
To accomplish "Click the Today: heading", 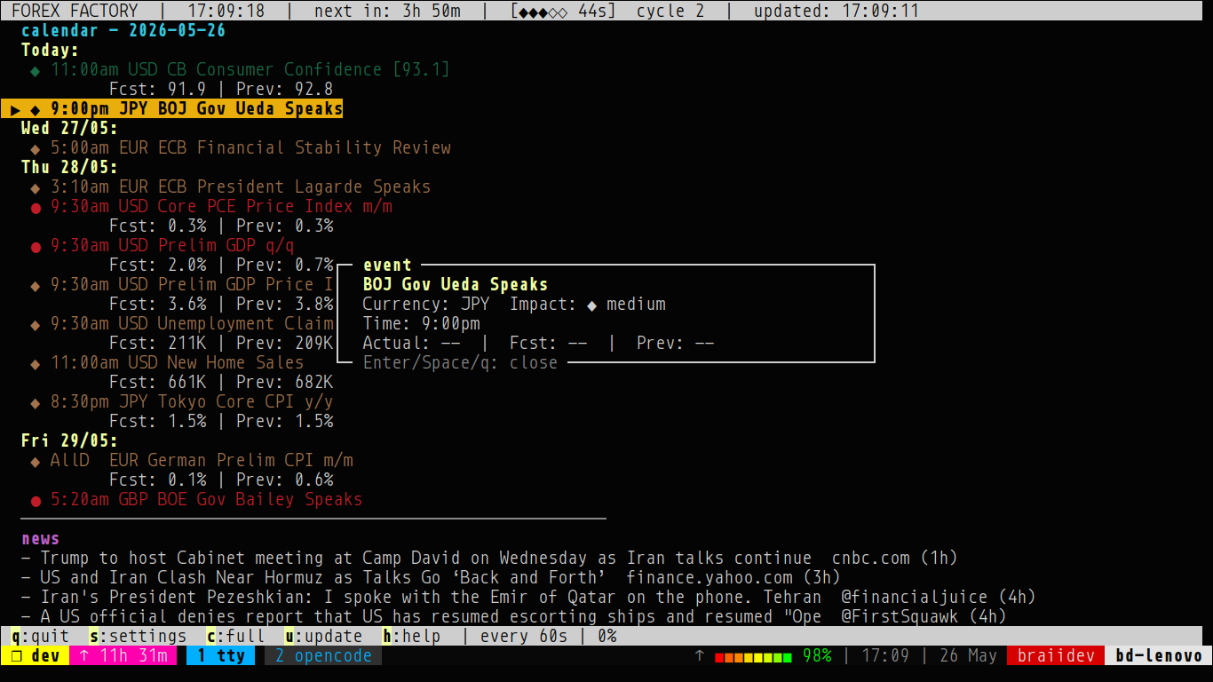I will 50,50.
